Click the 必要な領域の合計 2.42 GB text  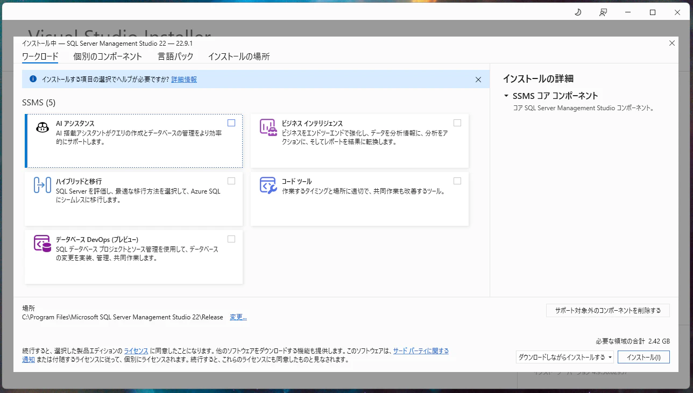point(633,341)
